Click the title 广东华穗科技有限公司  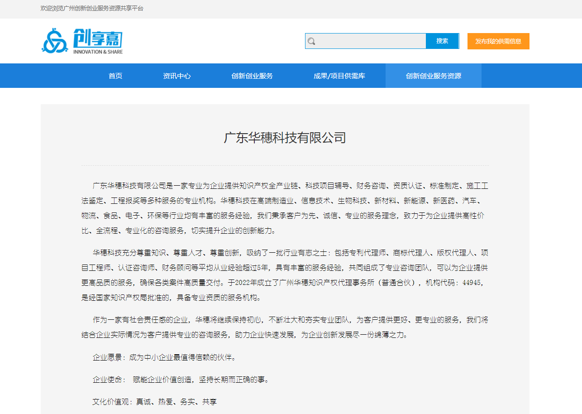tap(285, 137)
